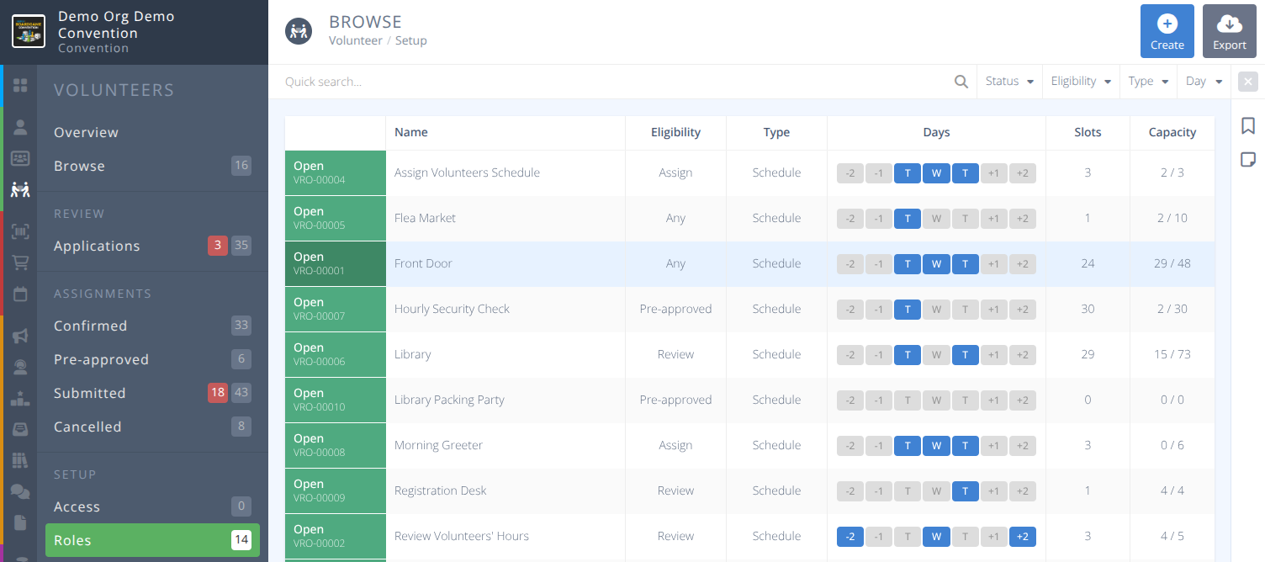Screen dimensions: 1265x562
Task: Expand the Day filter dropdown
Action: point(1204,82)
